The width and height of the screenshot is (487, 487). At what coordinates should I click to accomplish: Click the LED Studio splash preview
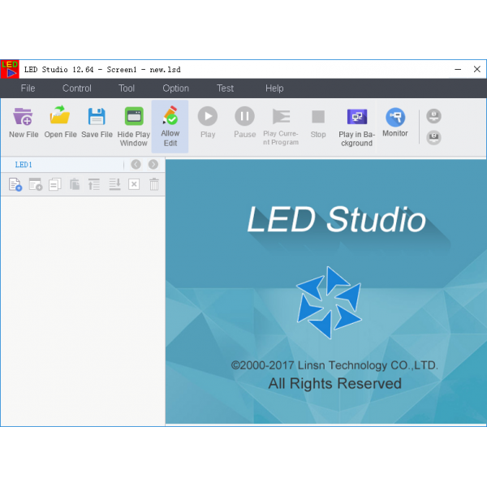pyautogui.click(x=325, y=291)
